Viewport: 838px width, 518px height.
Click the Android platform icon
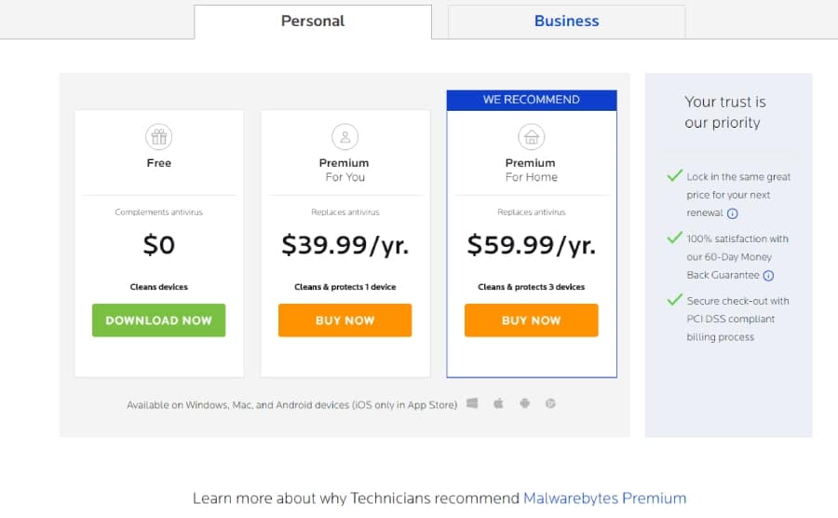[524, 404]
